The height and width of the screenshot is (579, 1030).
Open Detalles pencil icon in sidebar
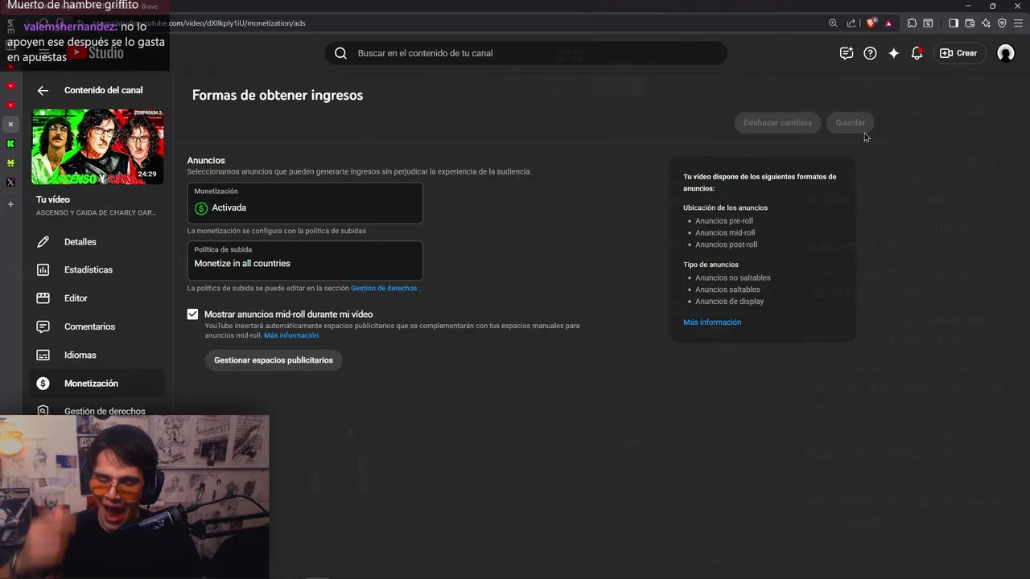click(43, 242)
